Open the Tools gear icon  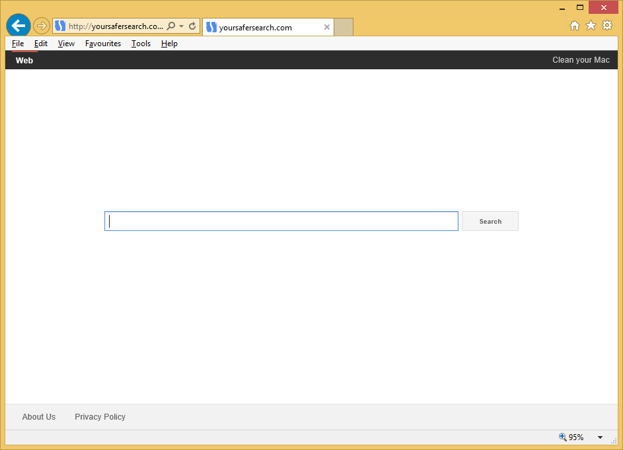point(607,26)
